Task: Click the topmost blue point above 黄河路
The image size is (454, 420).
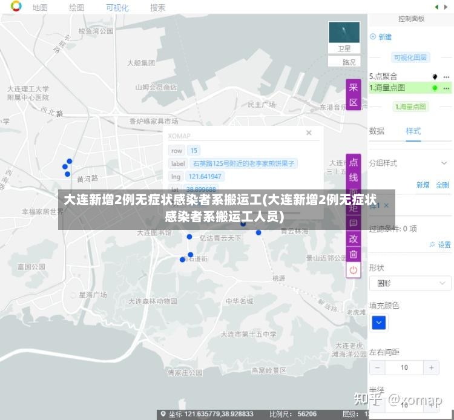Action: (x=70, y=161)
